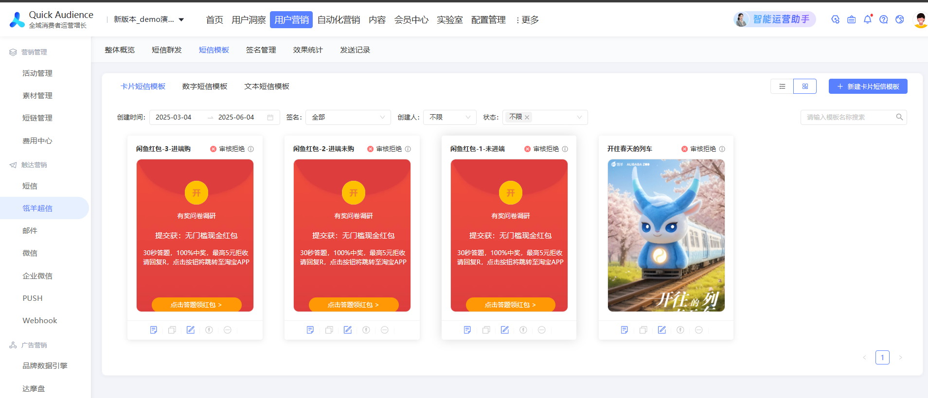Edit the 闲鱼红包-3-进端购 template
The height and width of the screenshot is (398, 928).
[x=191, y=330]
